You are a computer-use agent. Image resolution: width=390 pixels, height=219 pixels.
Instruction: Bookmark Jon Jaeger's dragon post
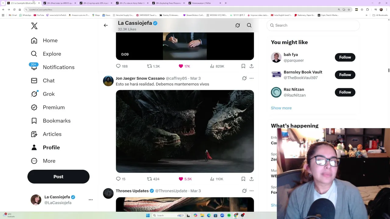pyautogui.click(x=243, y=179)
